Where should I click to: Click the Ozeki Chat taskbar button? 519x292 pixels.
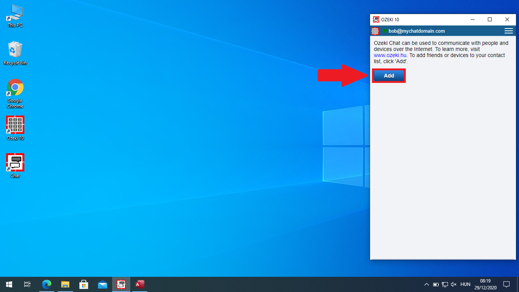[121, 284]
